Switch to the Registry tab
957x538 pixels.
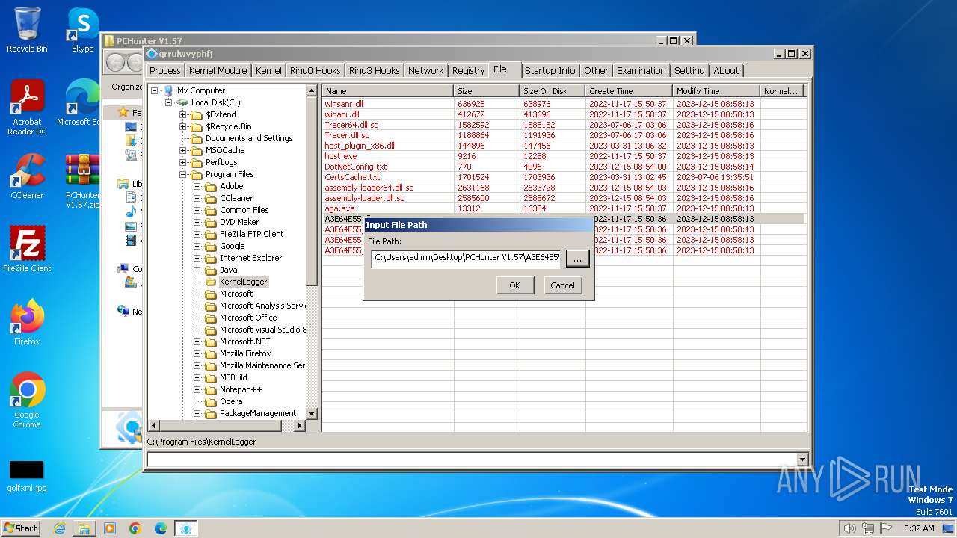(x=469, y=70)
